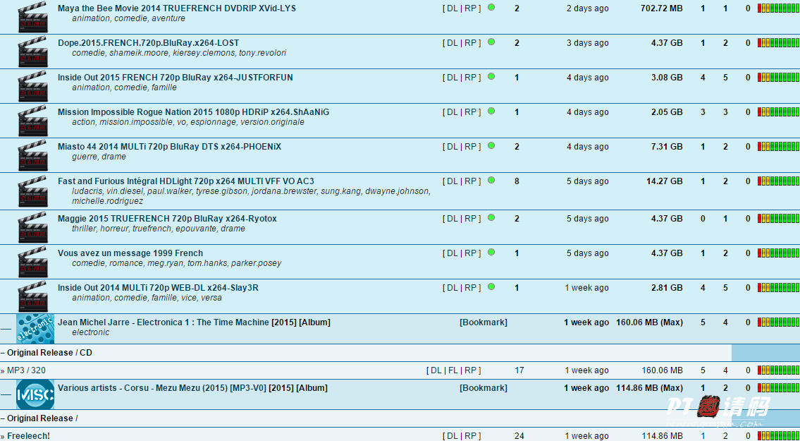Filter by the guerre tag under Miasto 44
This screenshot has height=441, width=800.
pyautogui.click(x=84, y=157)
